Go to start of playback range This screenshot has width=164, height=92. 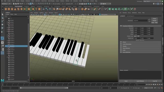(147, 84)
